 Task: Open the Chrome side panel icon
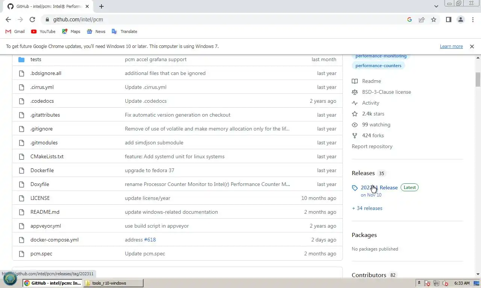(448, 19)
